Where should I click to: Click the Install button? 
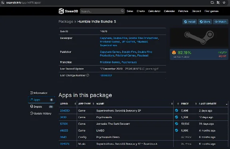[190, 21]
